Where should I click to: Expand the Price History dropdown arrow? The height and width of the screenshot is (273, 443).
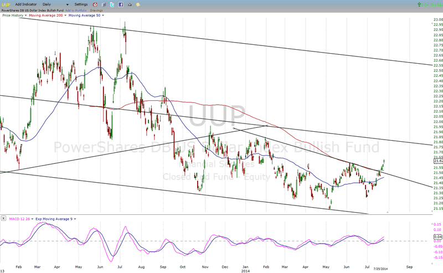tap(25, 16)
